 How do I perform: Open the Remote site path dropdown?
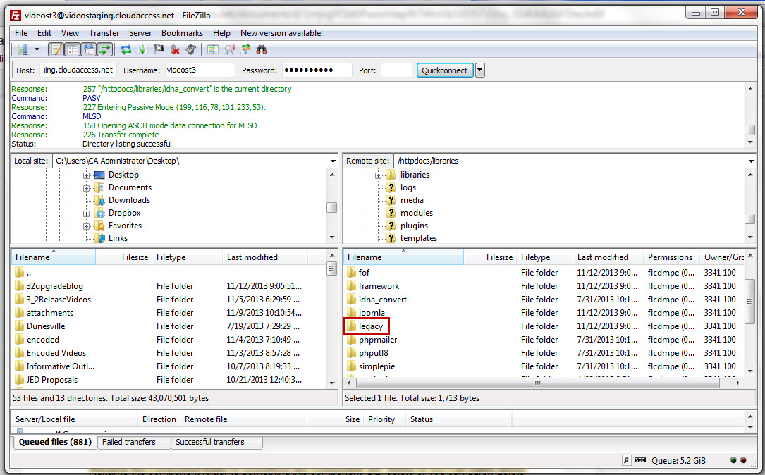[x=751, y=161]
